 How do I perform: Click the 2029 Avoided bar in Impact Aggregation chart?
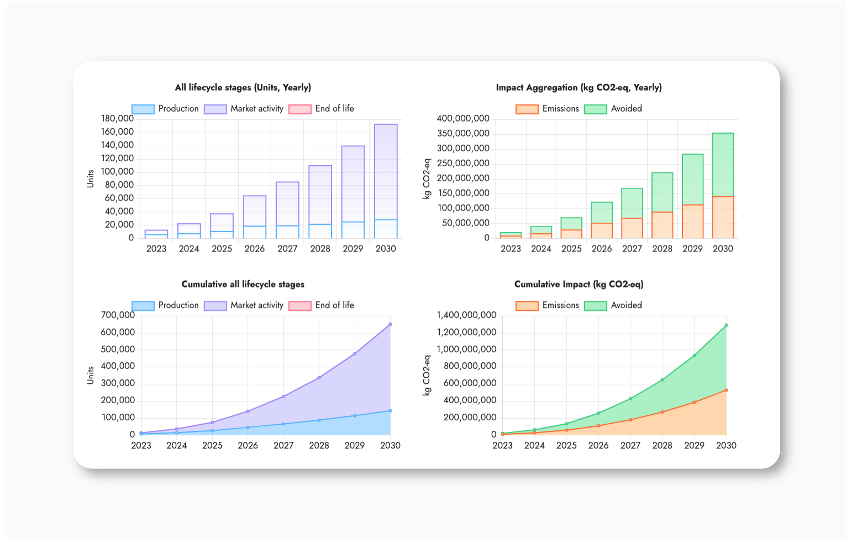693,179
